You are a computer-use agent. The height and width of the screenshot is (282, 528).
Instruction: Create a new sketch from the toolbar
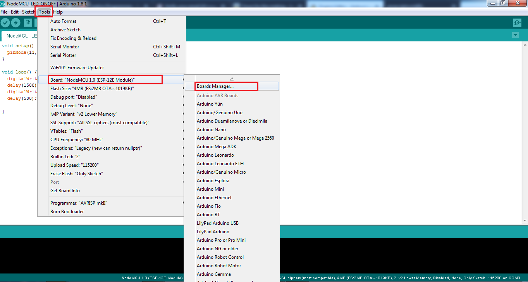pyautogui.click(x=28, y=22)
